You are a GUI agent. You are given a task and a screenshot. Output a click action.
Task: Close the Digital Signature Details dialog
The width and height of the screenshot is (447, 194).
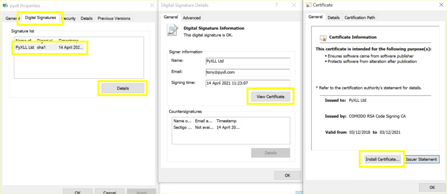pyautogui.click(x=294, y=5)
